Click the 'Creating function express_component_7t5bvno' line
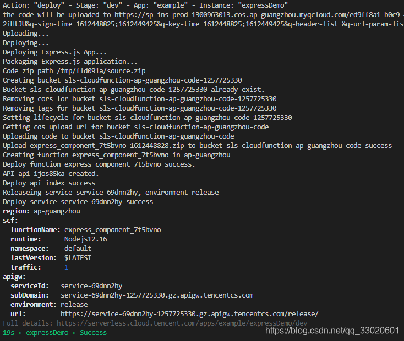This screenshot has width=404, height=341. coord(117,155)
